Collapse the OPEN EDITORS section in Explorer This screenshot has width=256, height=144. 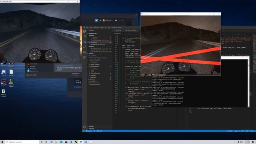(x=93, y=33)
